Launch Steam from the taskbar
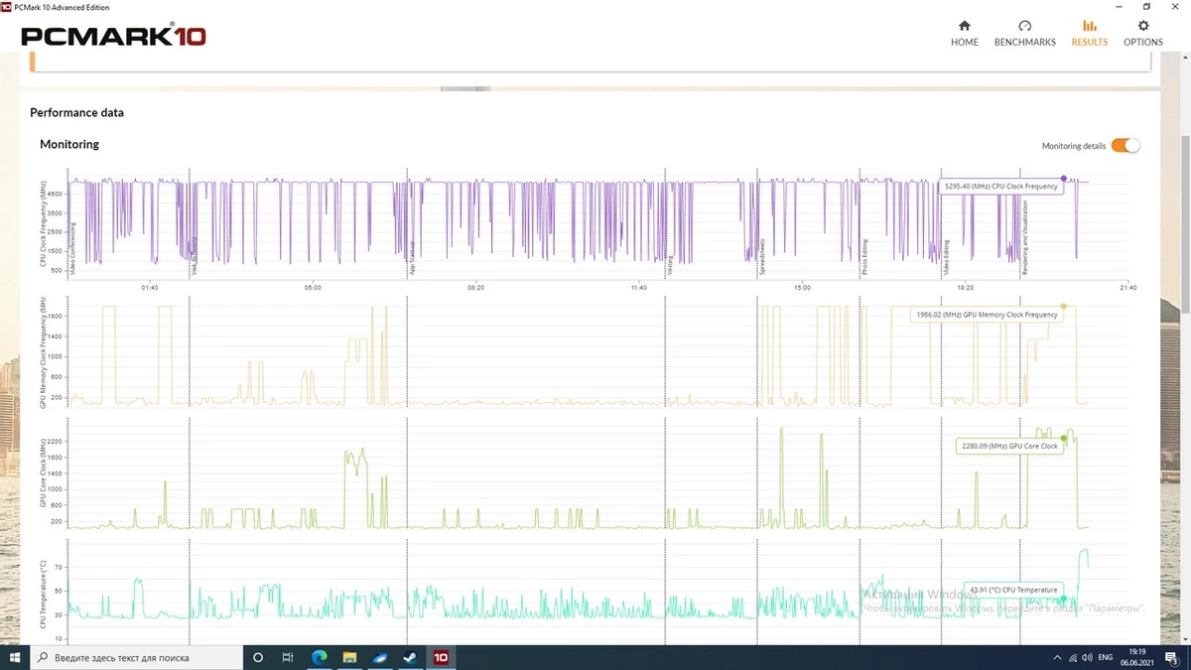Image resolution: width=1191 pixels, height=670 pixels. [x=410, y=657]
